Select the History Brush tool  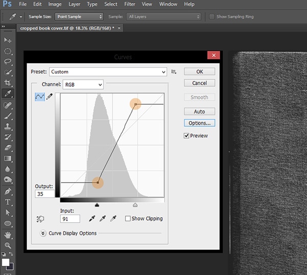pyautogui.click(x=8, y=137)
